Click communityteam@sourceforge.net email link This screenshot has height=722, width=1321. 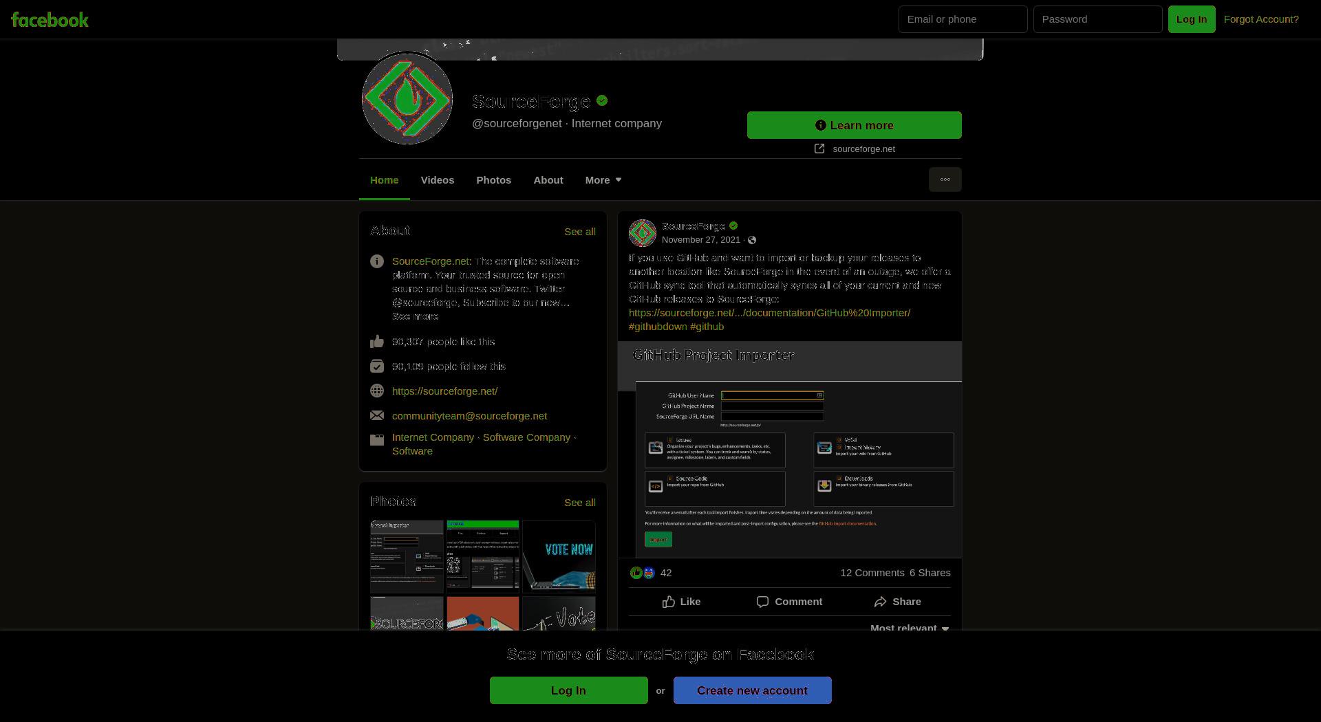470,415
